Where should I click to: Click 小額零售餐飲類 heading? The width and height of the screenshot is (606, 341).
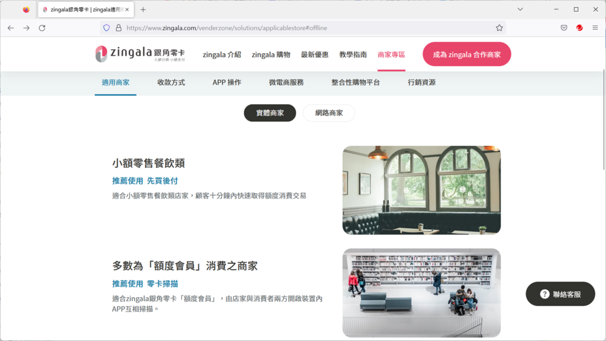pos(149,163)
